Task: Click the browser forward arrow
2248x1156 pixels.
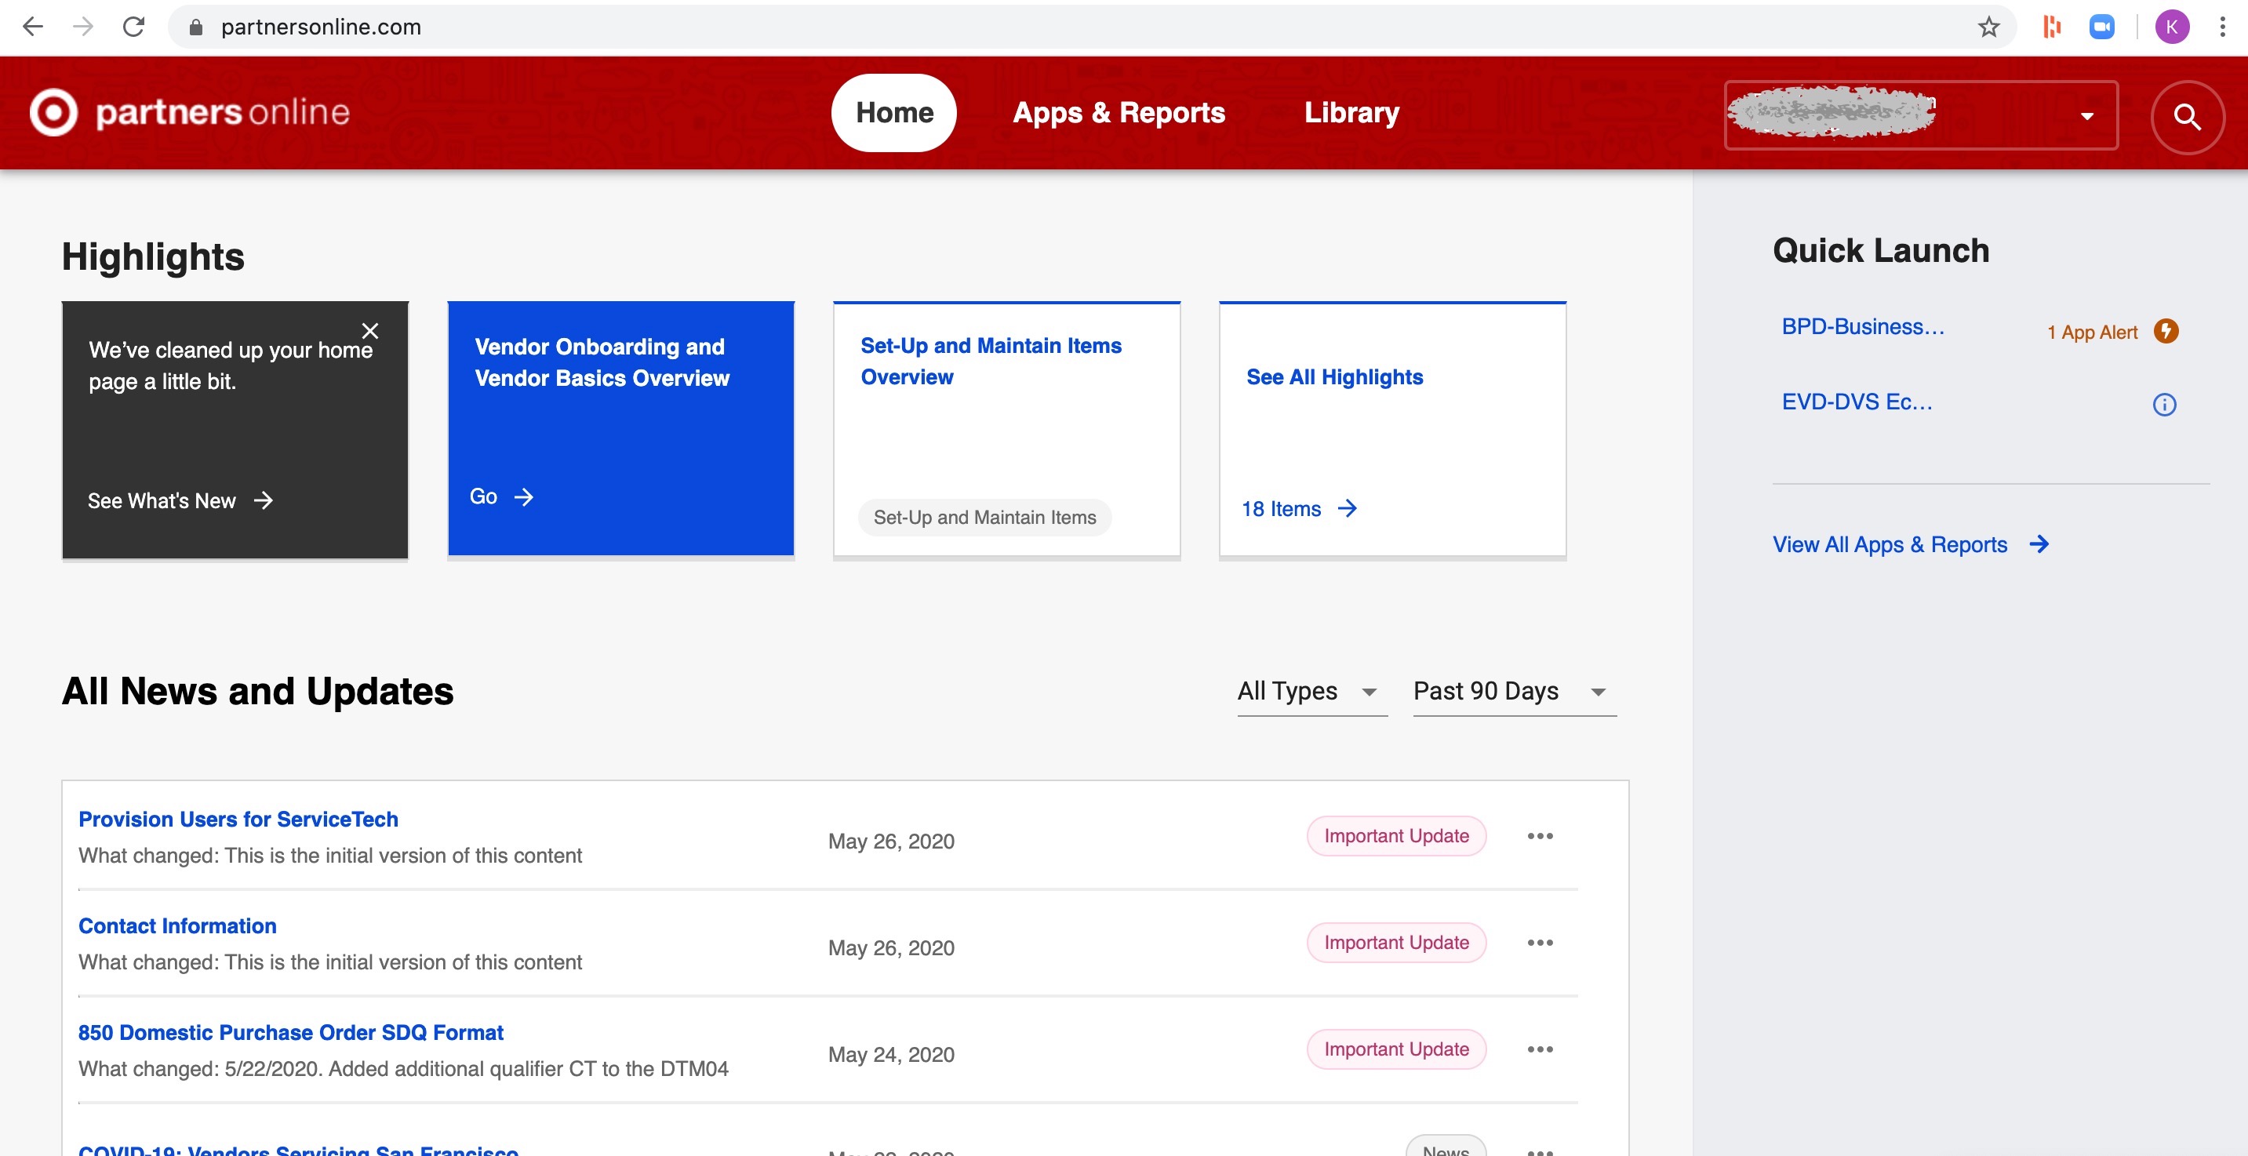Action: click(x=83, y=27)
